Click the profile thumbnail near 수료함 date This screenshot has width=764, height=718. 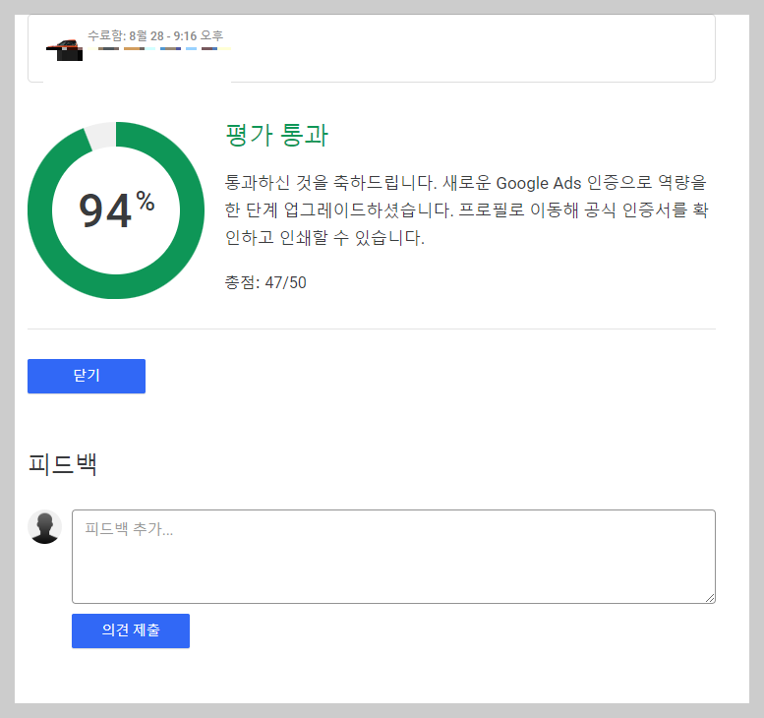point(65,50)
